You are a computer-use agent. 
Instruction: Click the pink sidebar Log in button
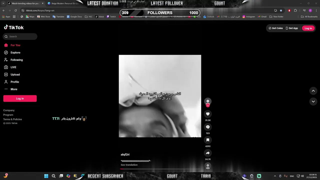point(20,98)
